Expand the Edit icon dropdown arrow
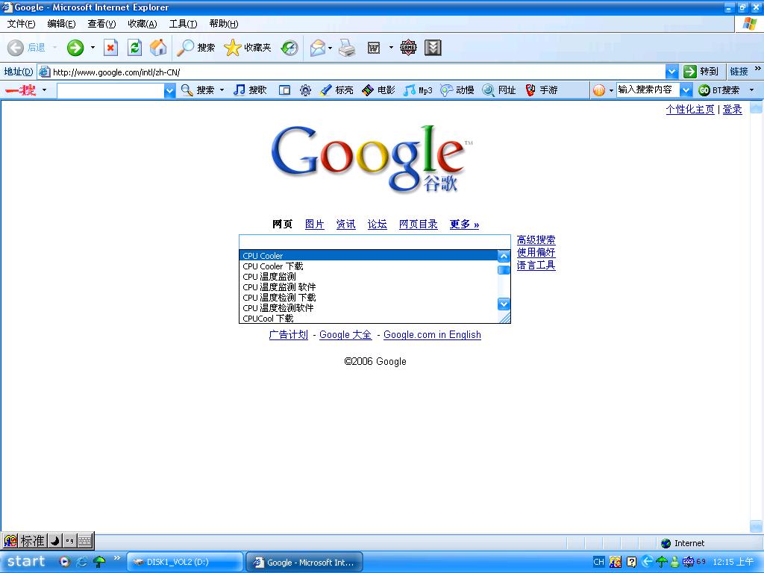This screenshot has height=573, width=764. (x=391, y=47)
